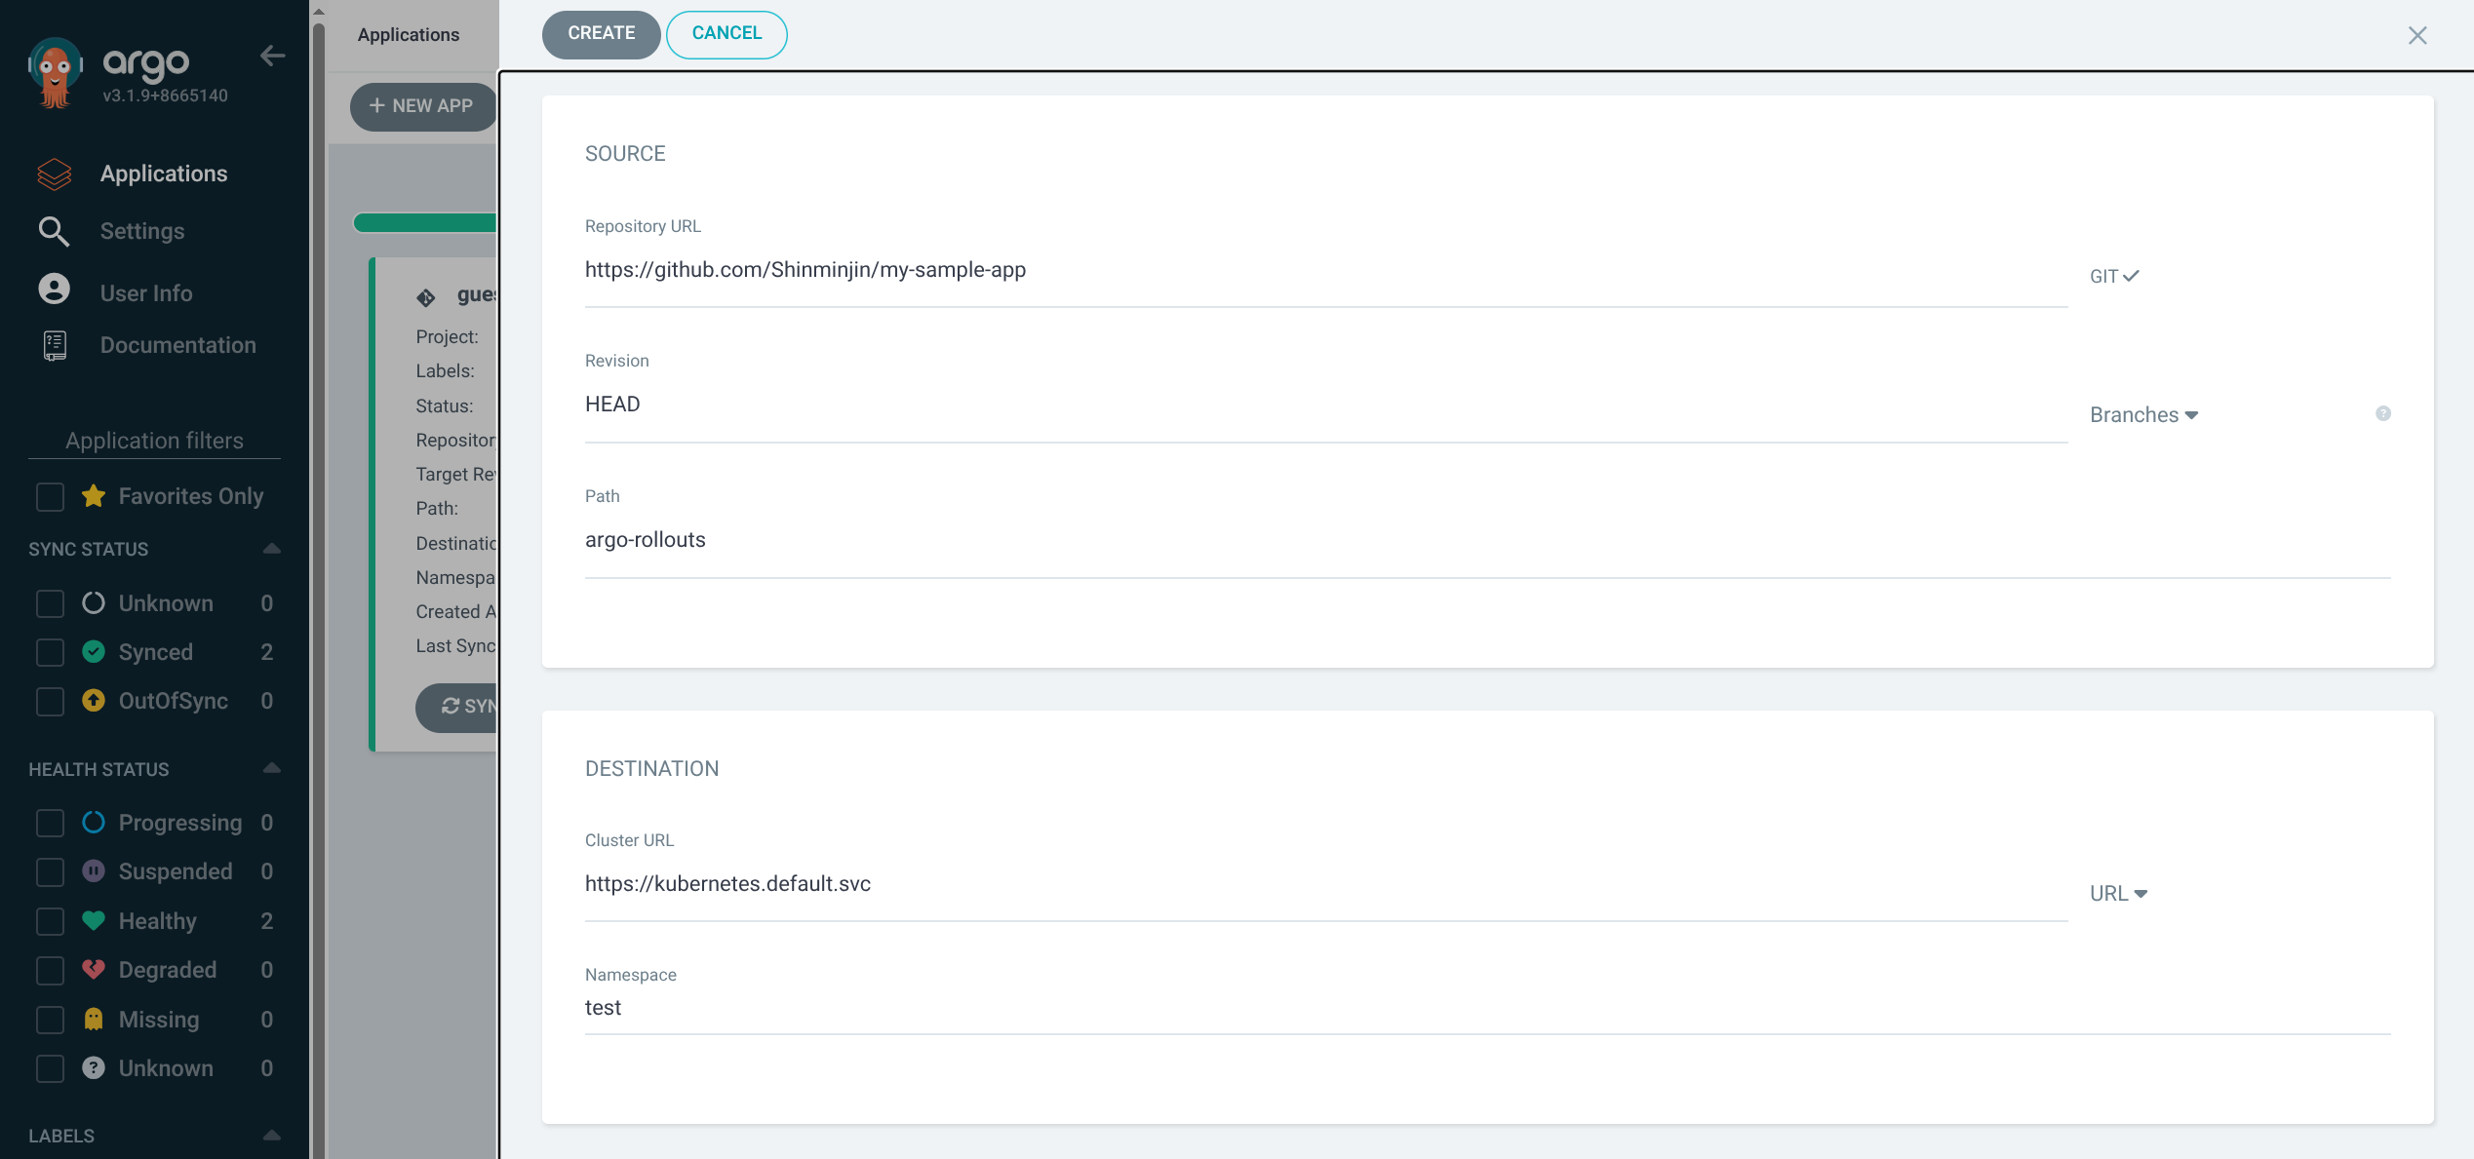Viewport: 2474px width, 1159px height.
Task: Click into the Namespace input field
Action: (1486, 1008)
